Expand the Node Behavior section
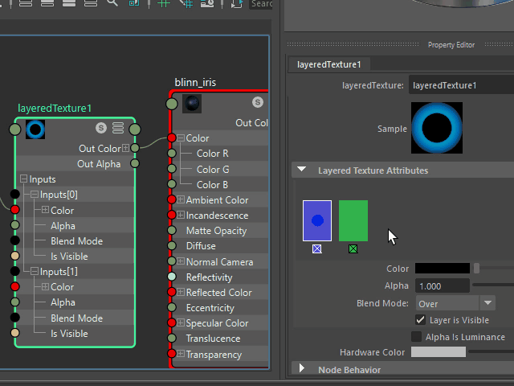Viewport: 514px width, 386px height. 302,369
